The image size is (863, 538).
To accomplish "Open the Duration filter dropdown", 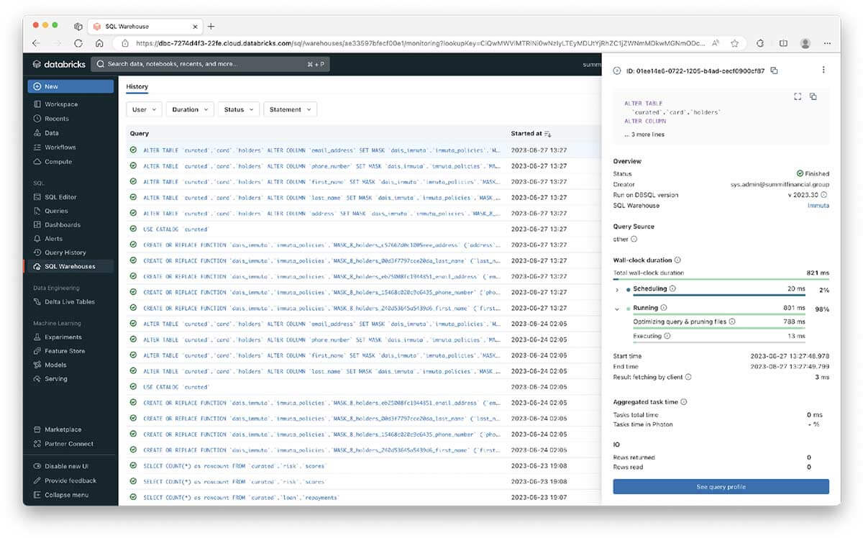I will [190, 110].
